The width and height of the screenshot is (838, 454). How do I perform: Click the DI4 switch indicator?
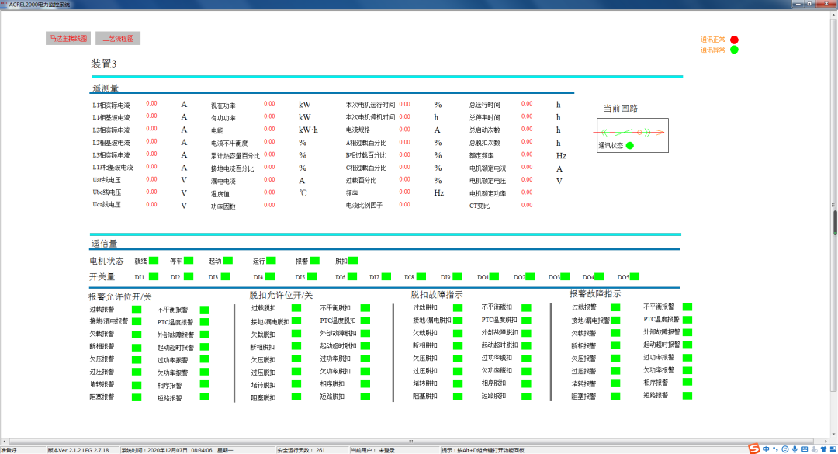click(x=271, y=276)
